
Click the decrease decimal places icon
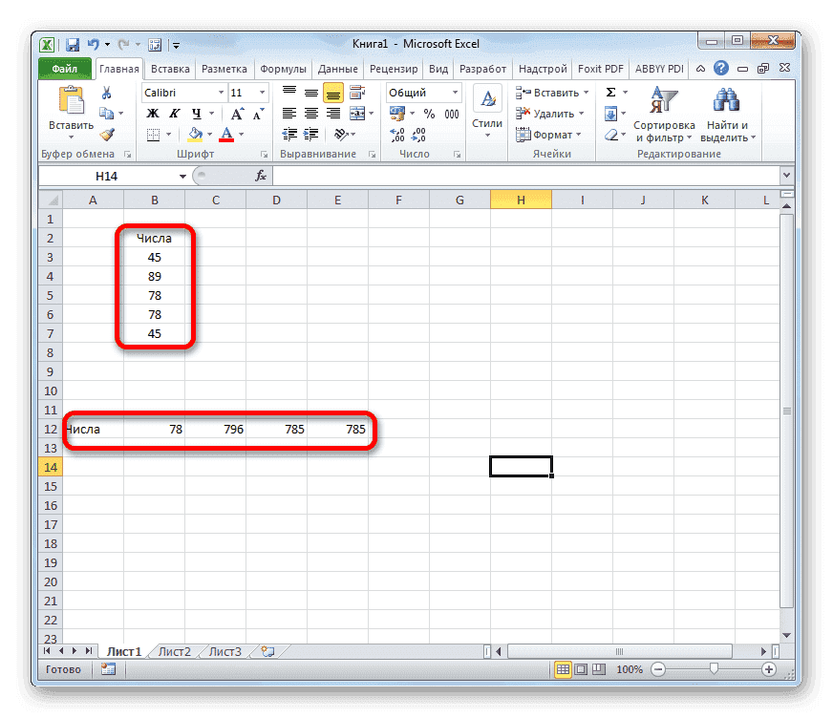coord(417,135)
